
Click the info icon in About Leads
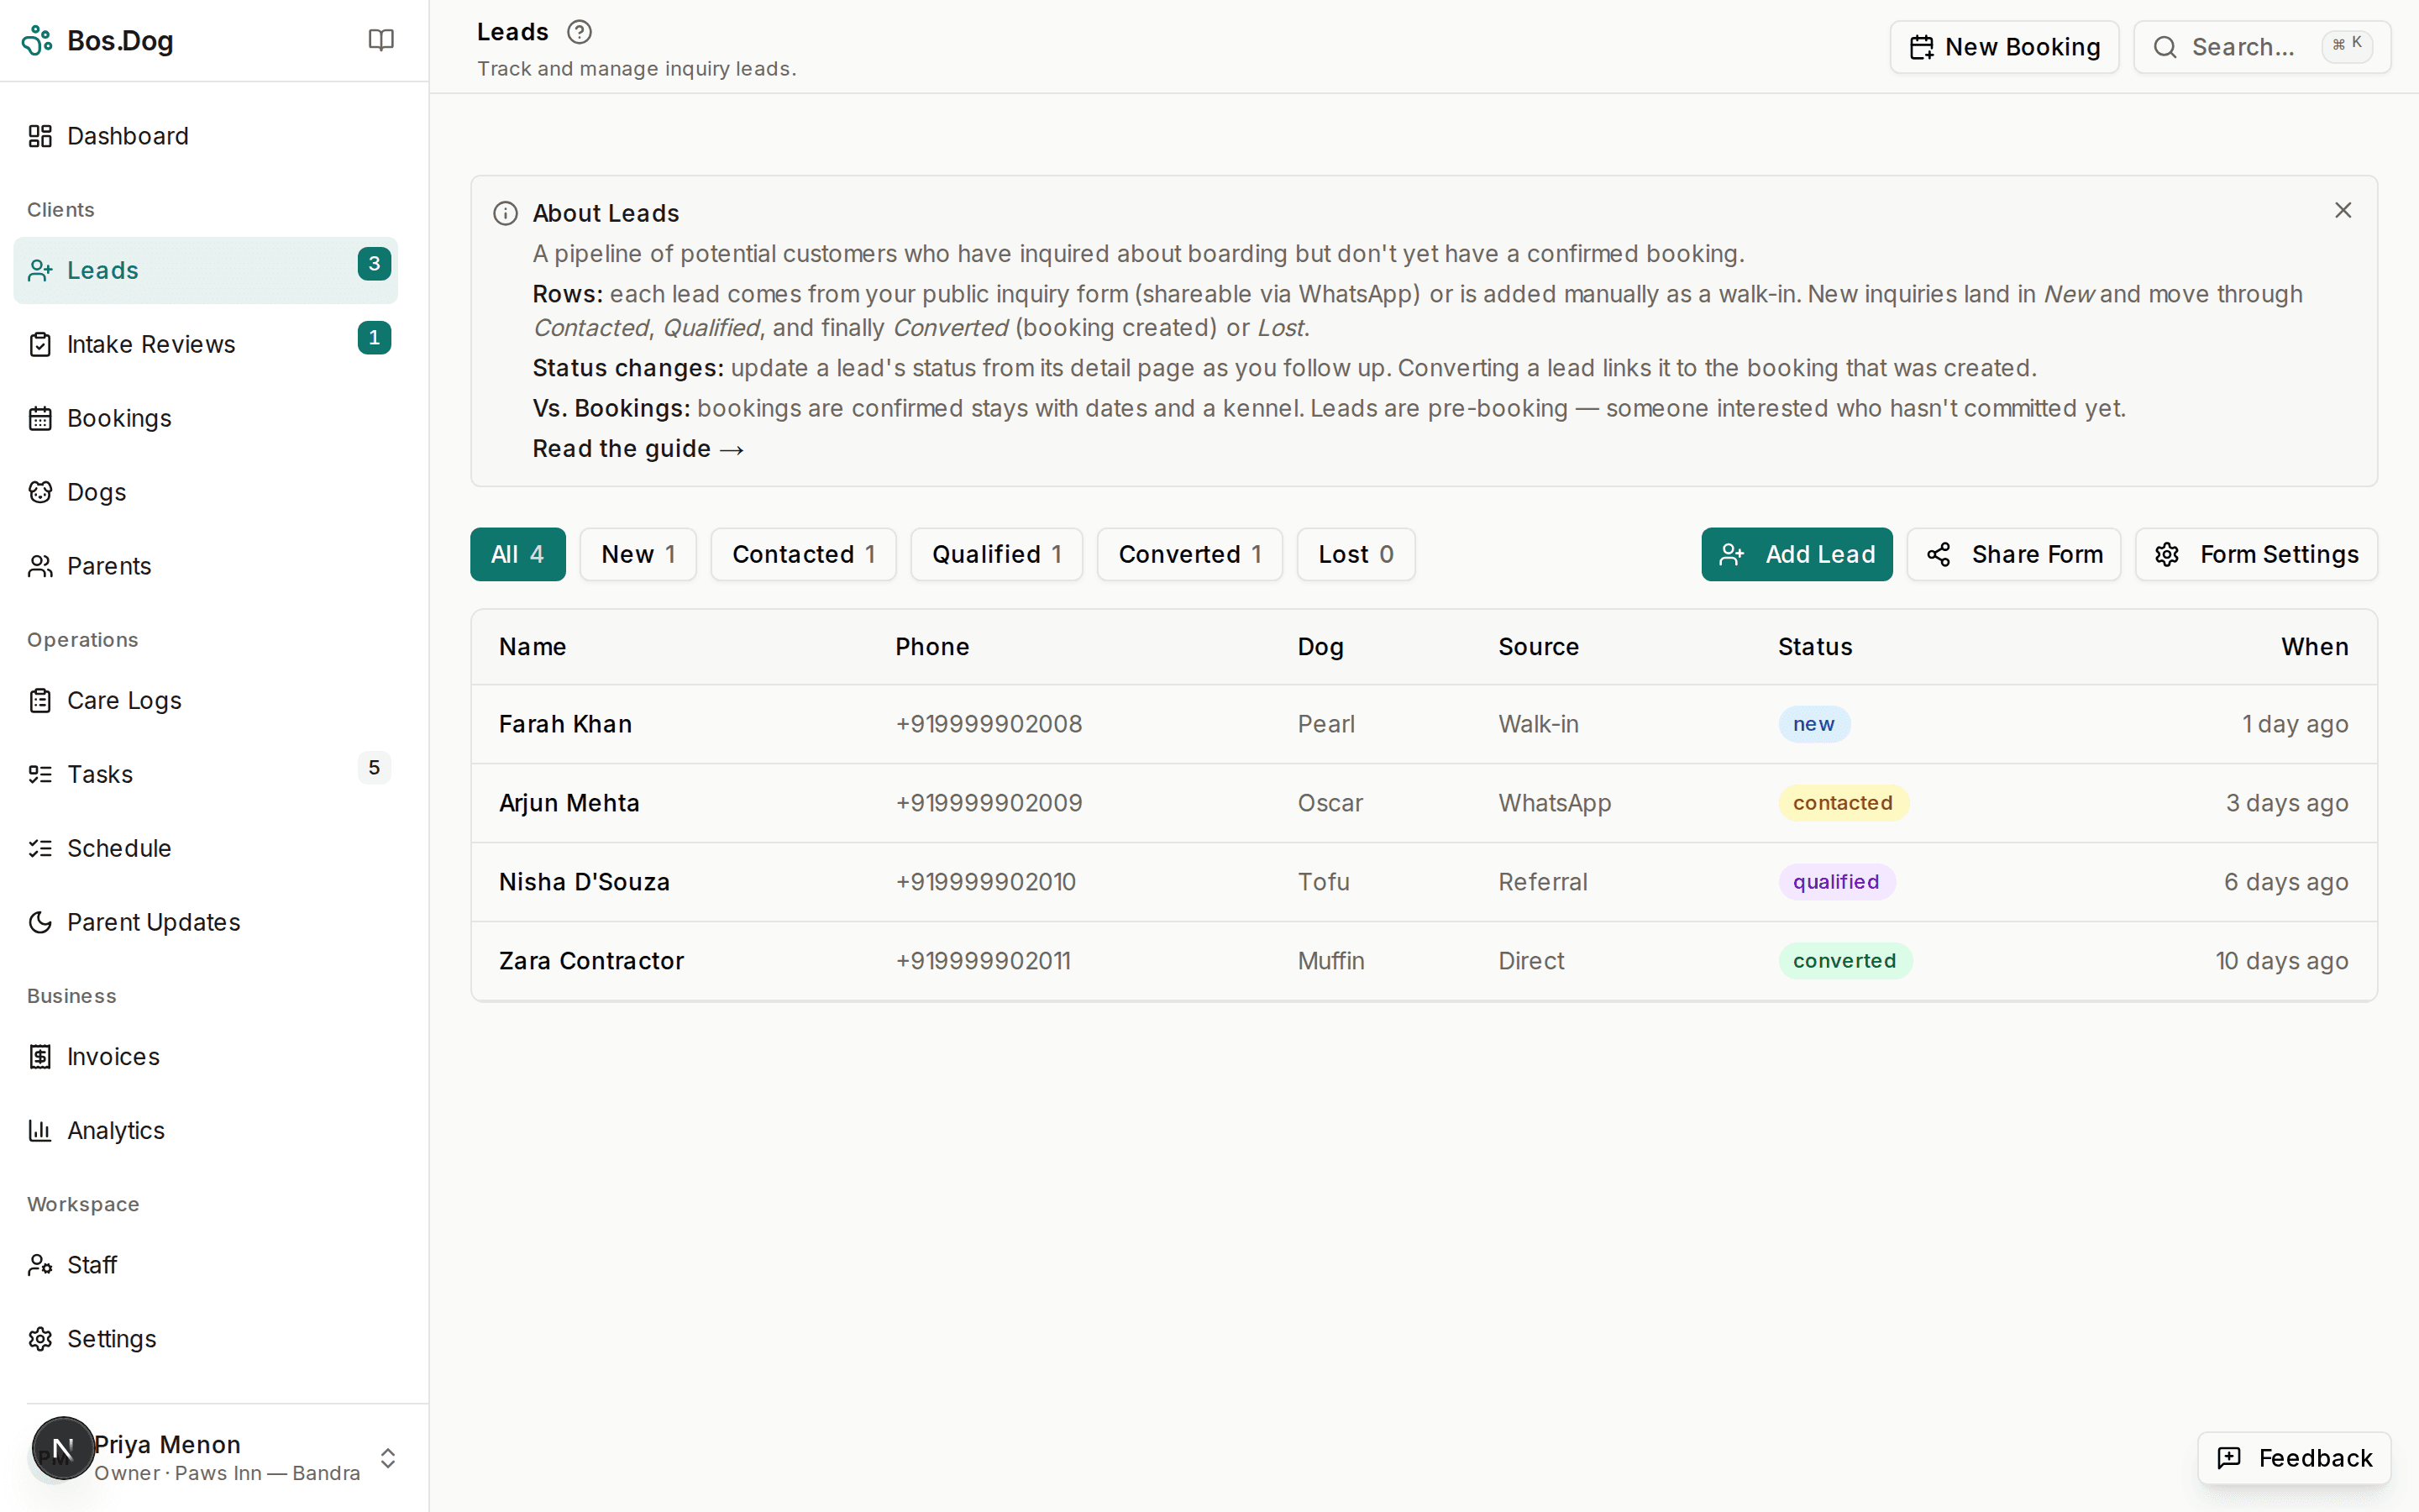tap(506, 213)
